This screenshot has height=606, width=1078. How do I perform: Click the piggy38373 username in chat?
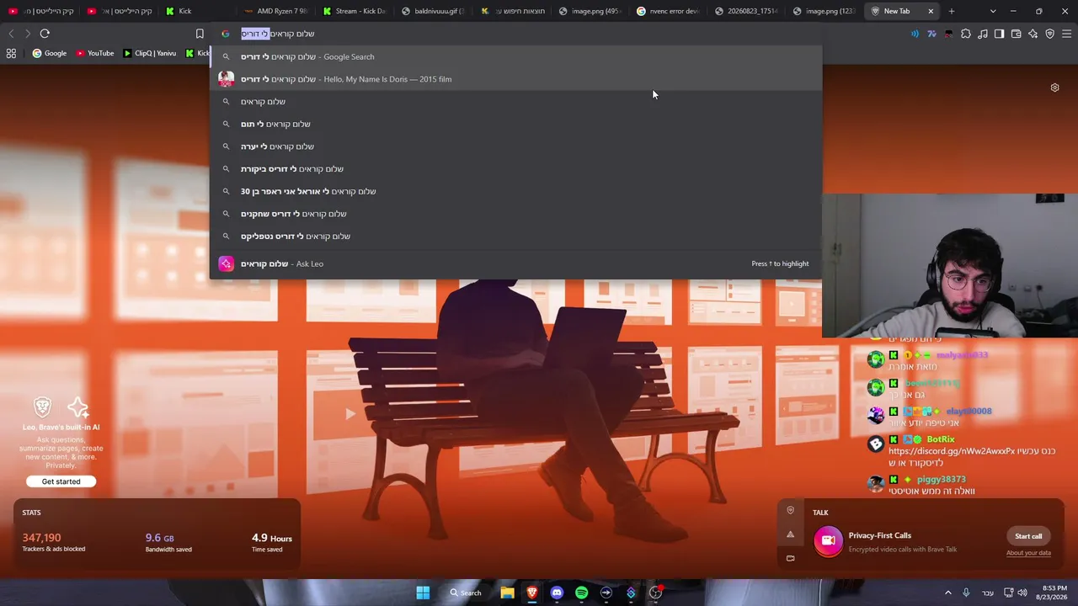941,480
